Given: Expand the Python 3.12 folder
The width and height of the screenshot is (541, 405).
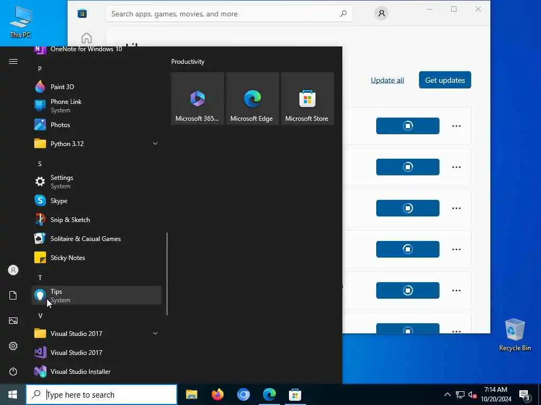Looking at the screenshot, I should pyautogui.click(x=97, y=143).
